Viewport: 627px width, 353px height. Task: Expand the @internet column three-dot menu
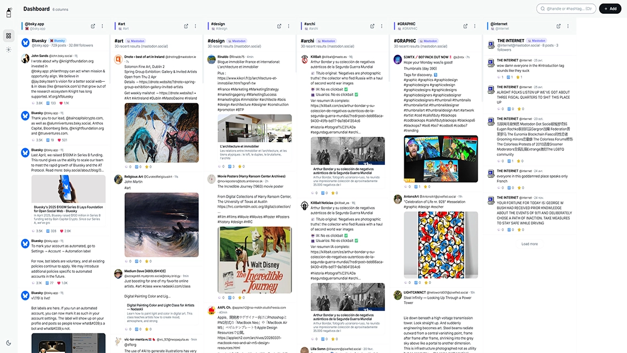pos(568,26)
